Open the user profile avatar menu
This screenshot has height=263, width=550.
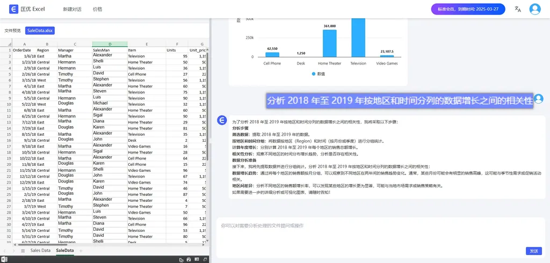pos(535,9)
